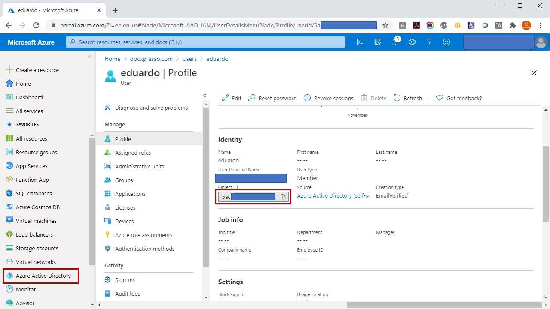The height and width of the screenshot is (309, 550).
Task: Reload the page in Chrome
Action: [x=36, y=25]
